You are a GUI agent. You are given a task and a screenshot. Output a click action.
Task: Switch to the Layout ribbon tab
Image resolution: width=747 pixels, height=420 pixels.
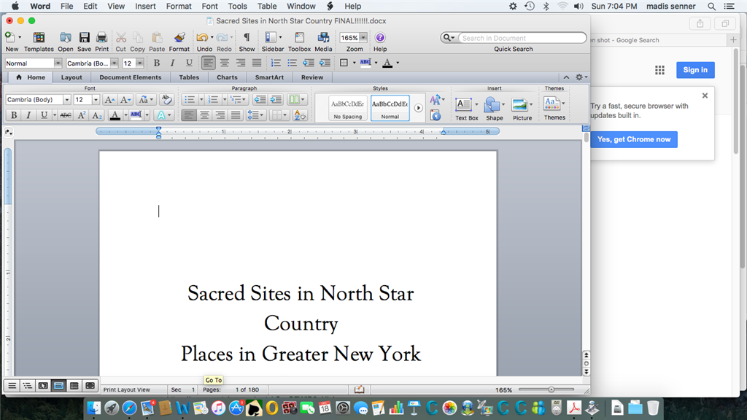[71, 77]
